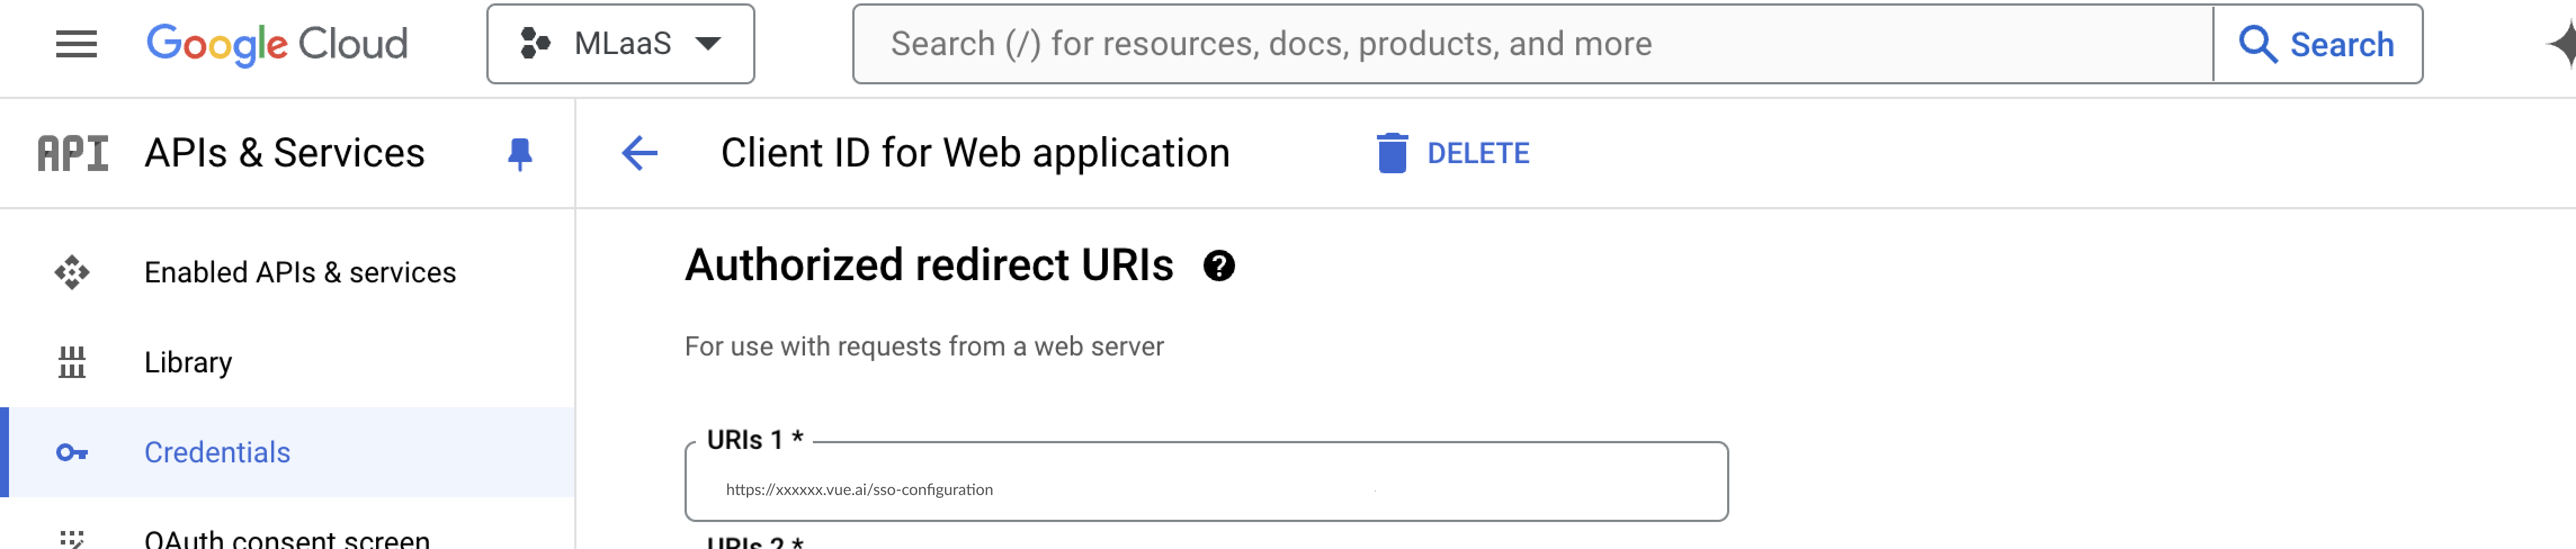The image size is (2576, 549).
Task: Open the main navigation hamburger menu
Action: click(x=76, y=44)
